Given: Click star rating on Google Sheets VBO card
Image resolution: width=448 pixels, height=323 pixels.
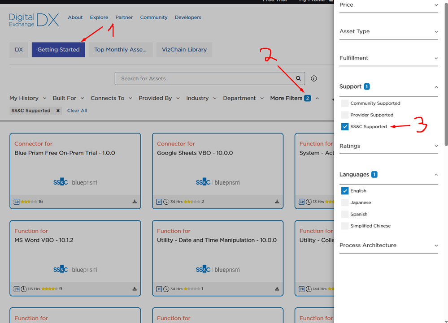Looking at the screenshot, I should (x=192, y=202).
